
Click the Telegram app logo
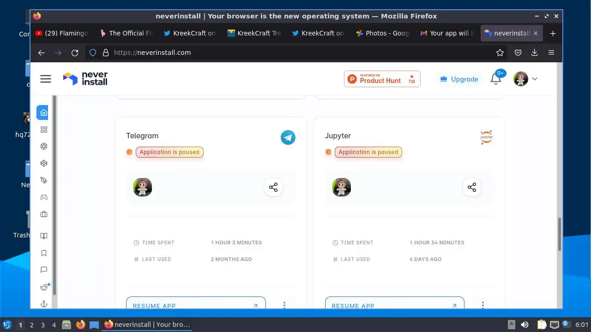click(x=288, y=137)
